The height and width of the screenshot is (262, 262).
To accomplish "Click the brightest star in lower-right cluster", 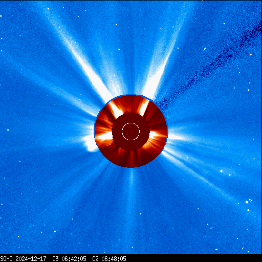I will coord(247,202).
